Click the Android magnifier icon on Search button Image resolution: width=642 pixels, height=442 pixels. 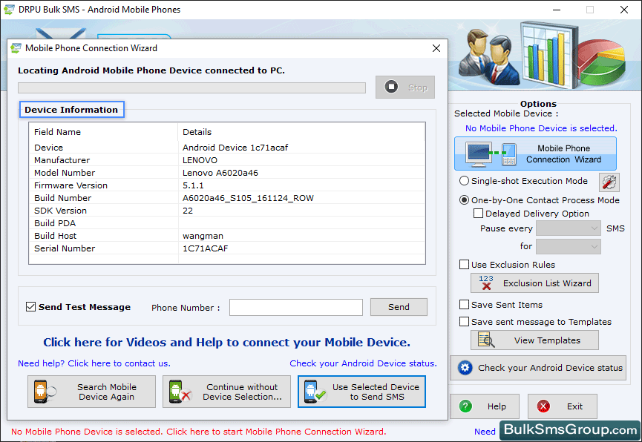click(45, 392)
